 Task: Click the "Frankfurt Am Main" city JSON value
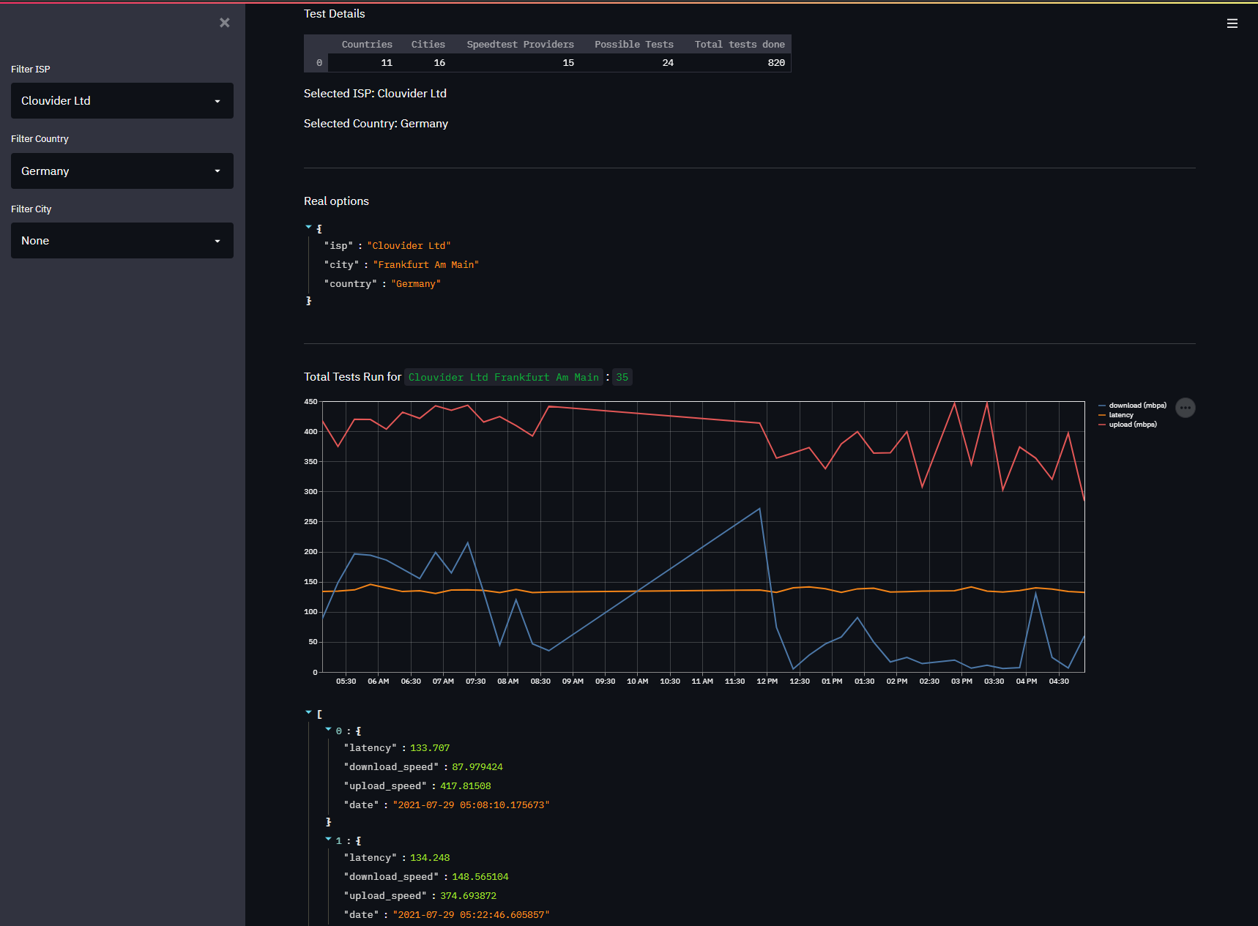pyautogui.click(x=425, y=265)
